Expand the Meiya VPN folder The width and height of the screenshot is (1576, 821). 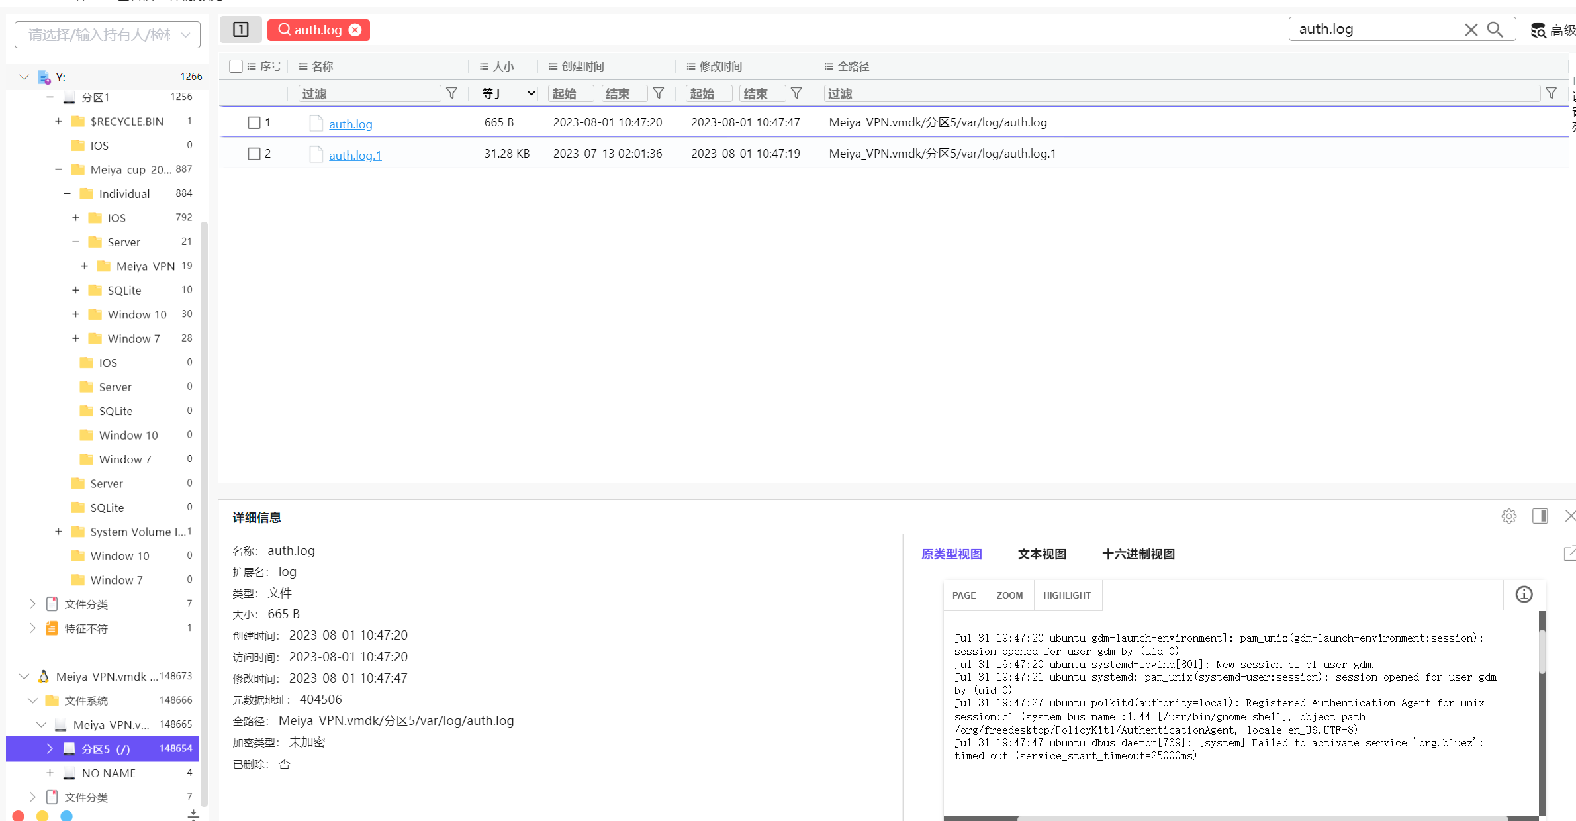click(x=84, y=266)
